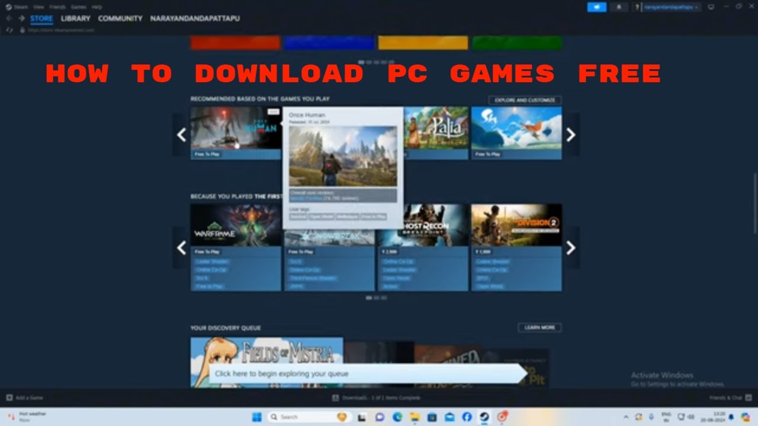
Task: Show next recommended games with right arrow
Action: [571, 135]
